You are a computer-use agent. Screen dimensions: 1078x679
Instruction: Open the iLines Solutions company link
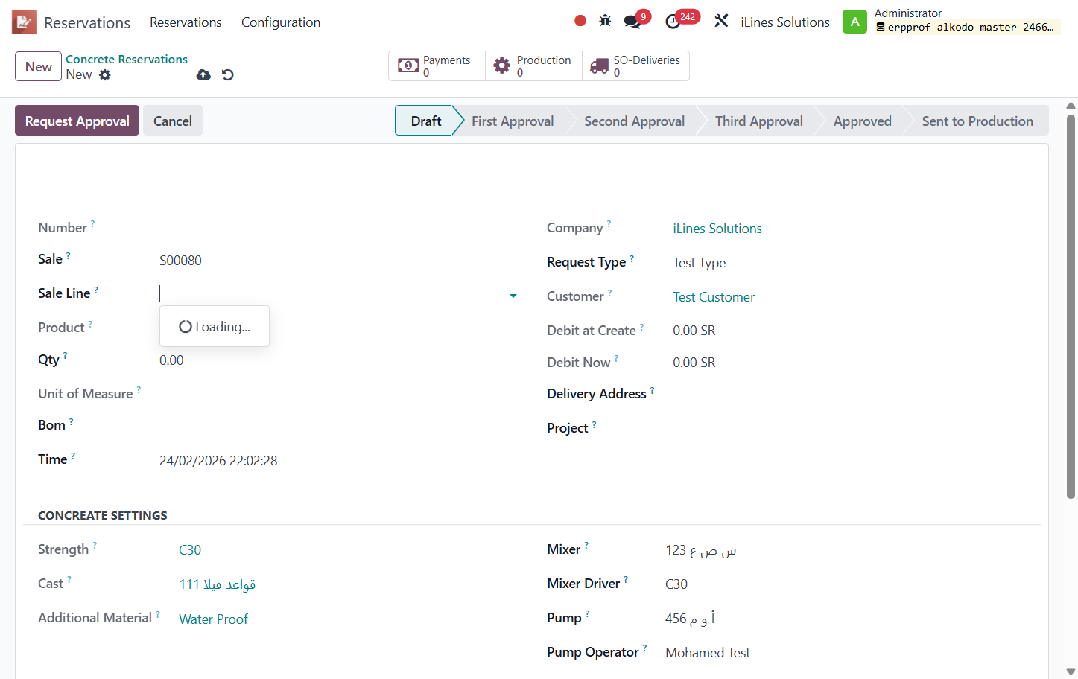(x=717, y=229)
